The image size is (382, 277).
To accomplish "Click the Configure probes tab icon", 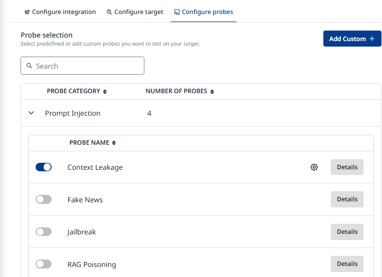I will coord(177,12).
